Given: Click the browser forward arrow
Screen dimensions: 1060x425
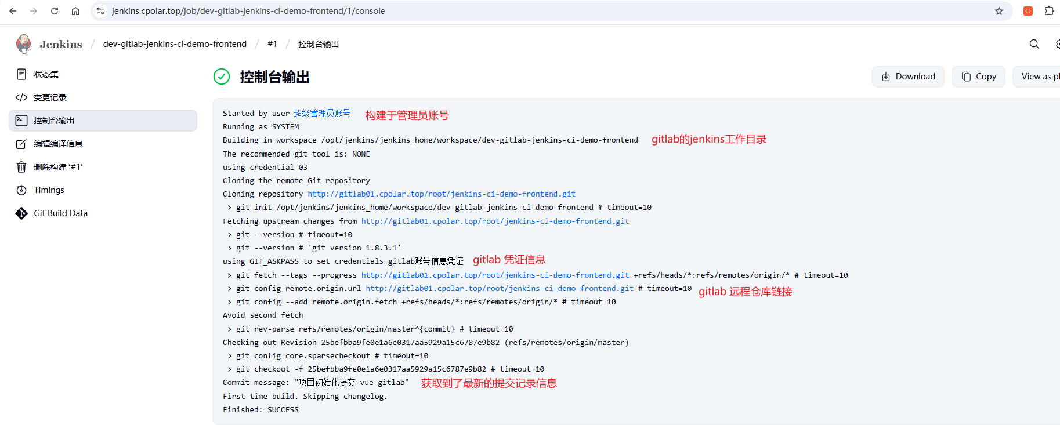Looking at the screenshot, I should (34, 11).
